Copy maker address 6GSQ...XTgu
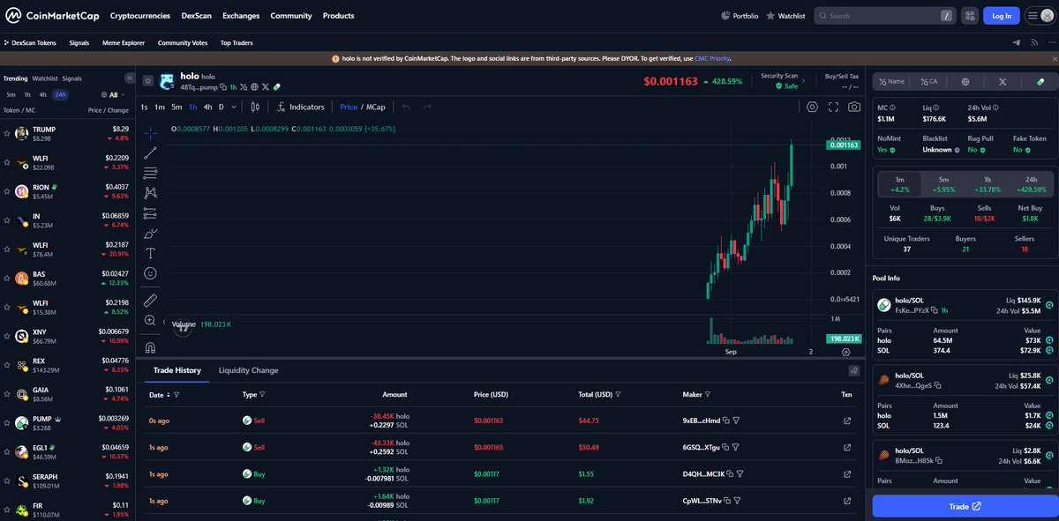Image resolution: width=1059 pixels, height=521 pixels. coord(726,447)
